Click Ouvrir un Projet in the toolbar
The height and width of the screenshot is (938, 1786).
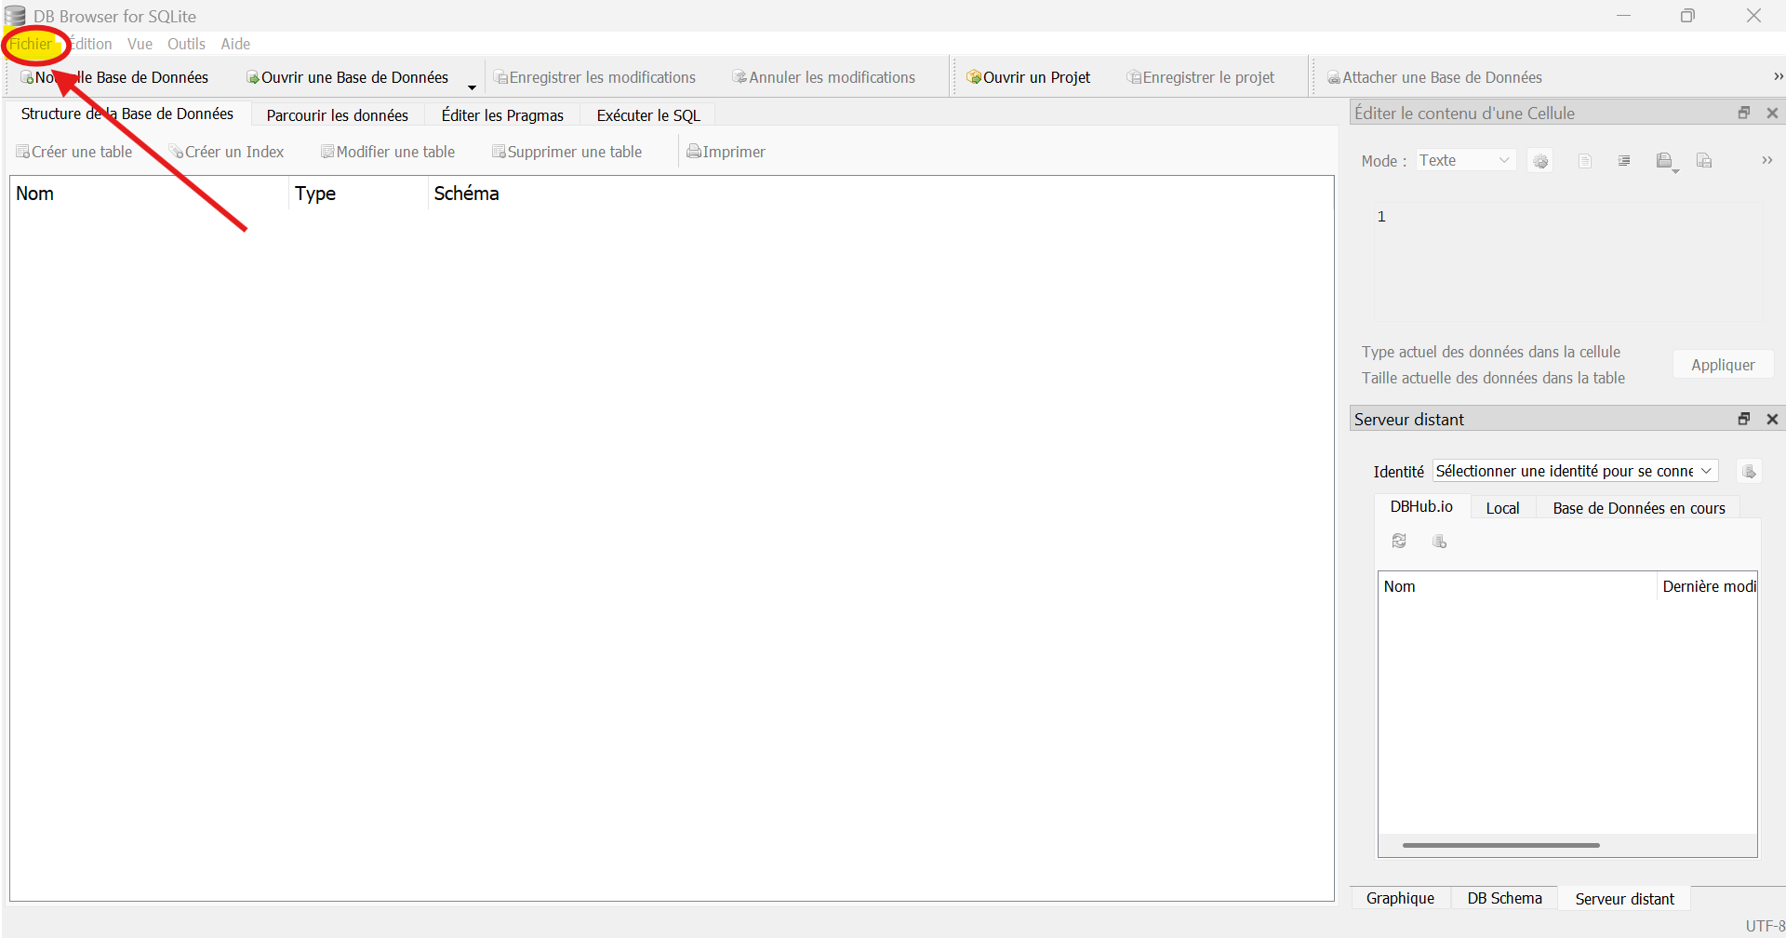coord(1028,77)
